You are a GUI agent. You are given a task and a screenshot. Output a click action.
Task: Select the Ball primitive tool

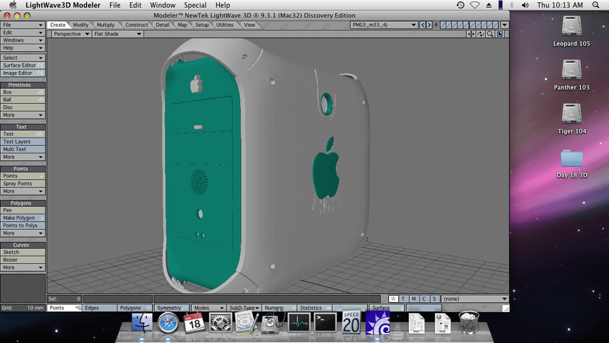[x=23, y=100]
